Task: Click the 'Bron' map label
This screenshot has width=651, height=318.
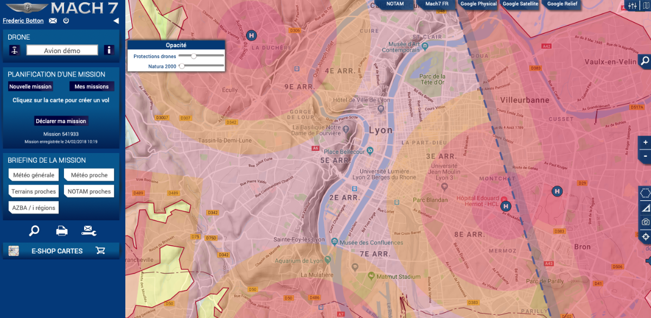Action: click(582, 247)
